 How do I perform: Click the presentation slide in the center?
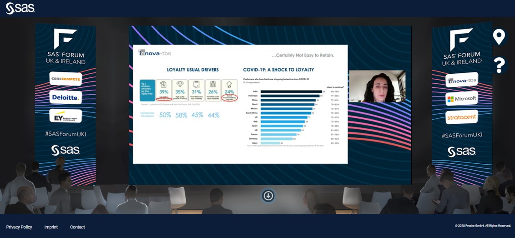click(240, 104)
